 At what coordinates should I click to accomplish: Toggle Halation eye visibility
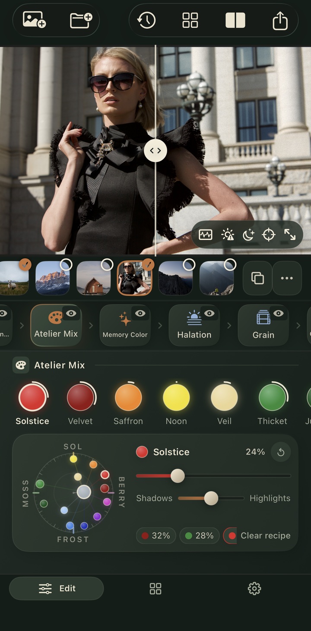tap(209, 313)
